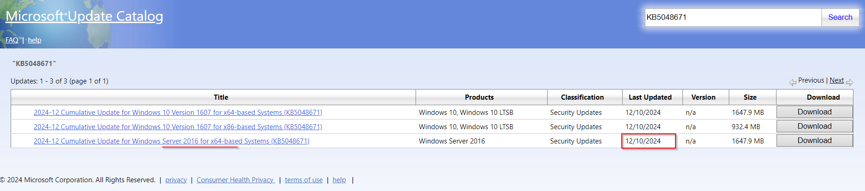Open the Windows 10 1607 x64 update link
865x191 pixels.
[x=178, y=113]
